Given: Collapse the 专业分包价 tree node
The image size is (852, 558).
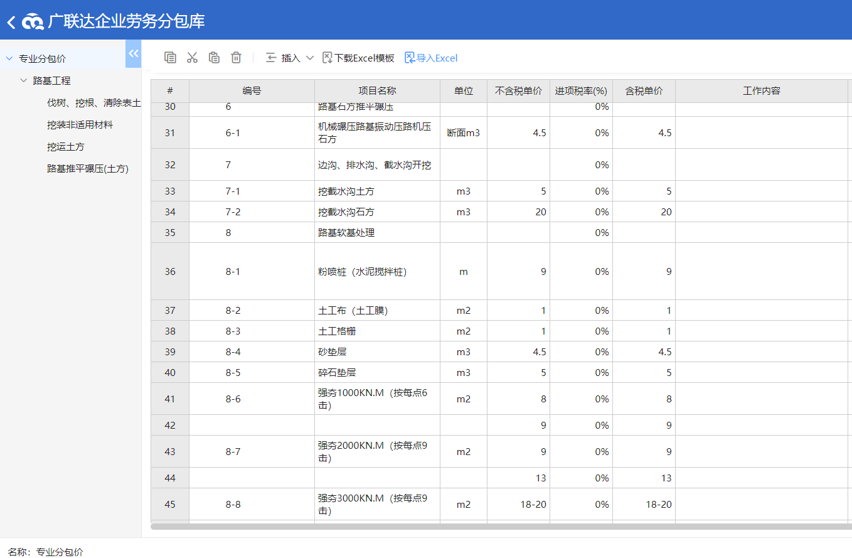Looking at the screenshot, I should pyautogui.click(x=9, y=59).
